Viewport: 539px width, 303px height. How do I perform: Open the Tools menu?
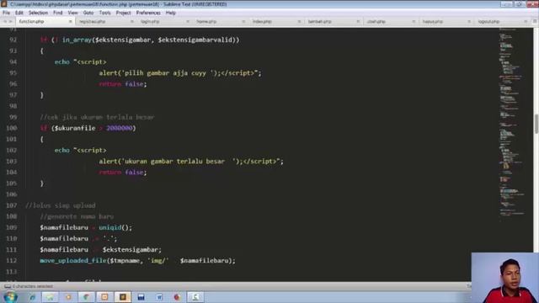coord(104,13)
